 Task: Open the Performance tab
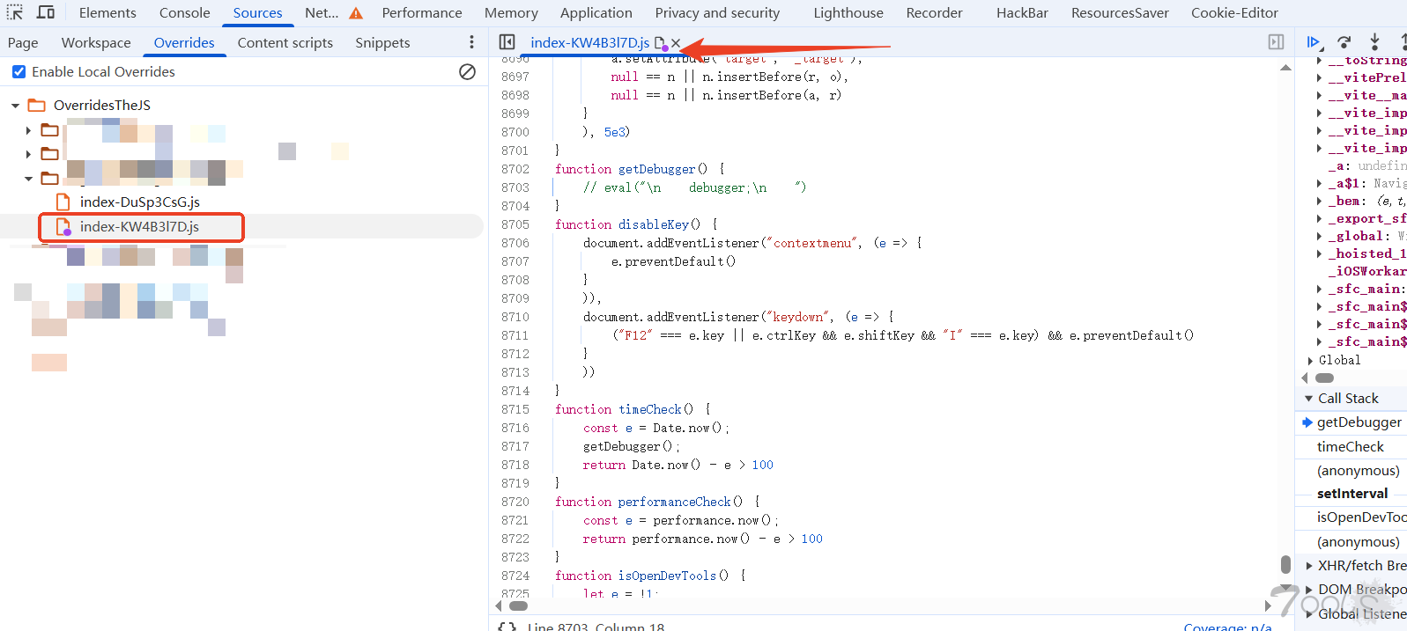tap(422, 13)
